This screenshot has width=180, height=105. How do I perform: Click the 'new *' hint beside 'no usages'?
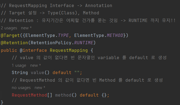click(40, 88)
